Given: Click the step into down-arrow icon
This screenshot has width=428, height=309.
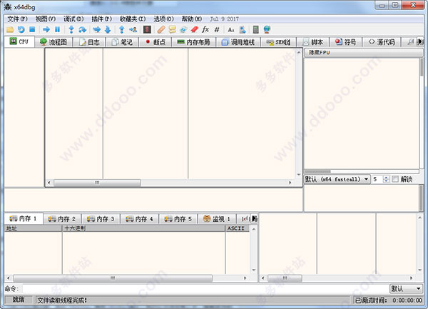Looking at the screenshot, I should (x=71, y=29).
